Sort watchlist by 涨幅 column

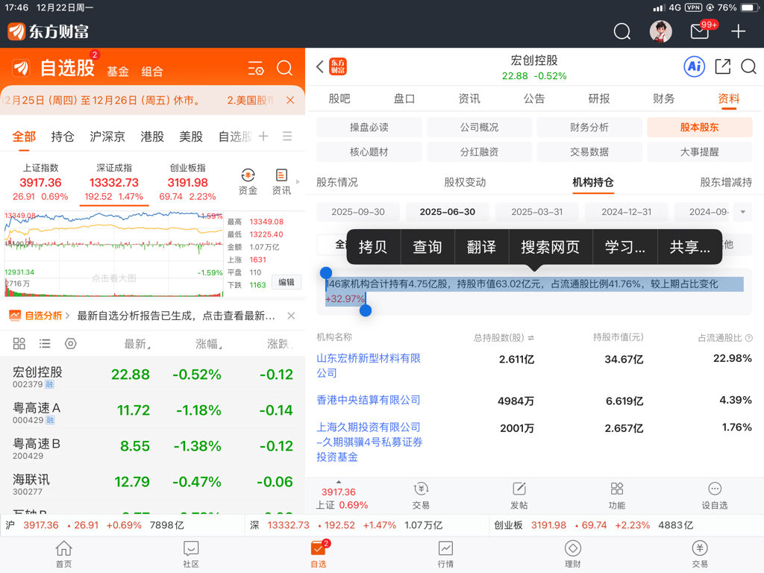[209, 344]
